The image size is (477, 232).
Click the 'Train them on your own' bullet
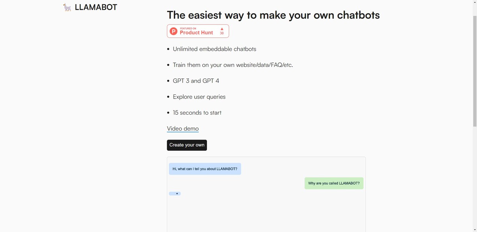tap(232, 65)
